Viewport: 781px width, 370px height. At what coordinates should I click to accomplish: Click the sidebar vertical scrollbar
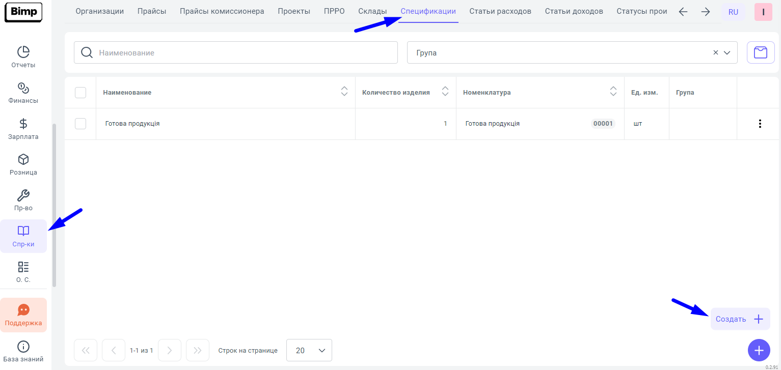tap(55, 204)
